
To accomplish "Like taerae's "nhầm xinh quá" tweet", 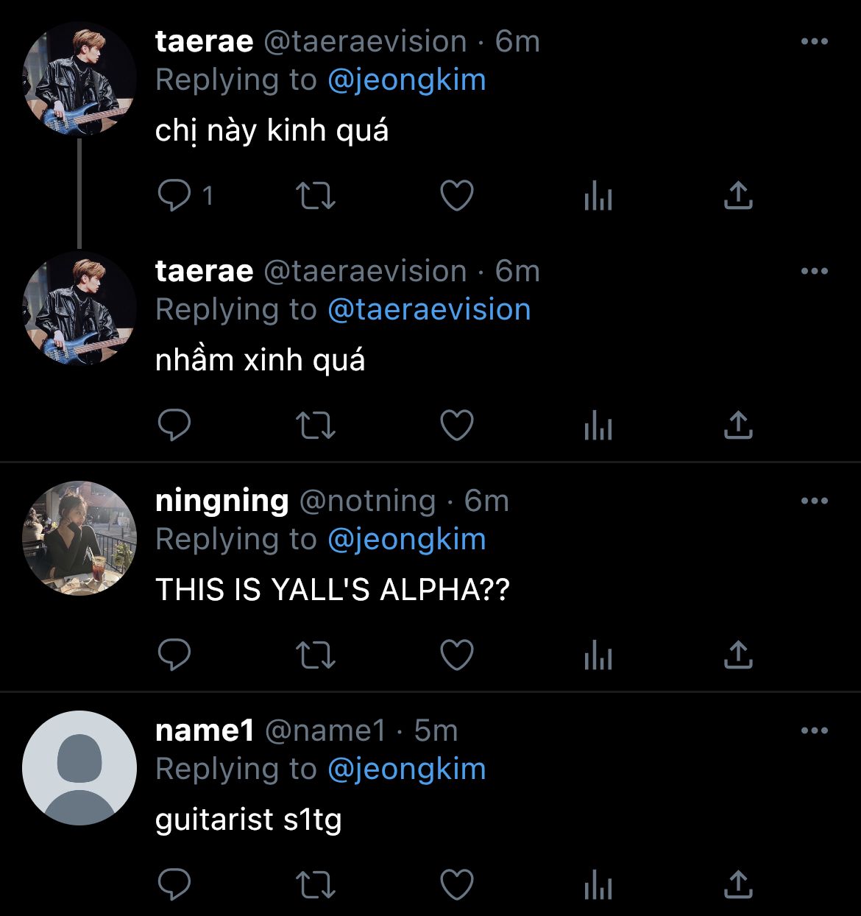I will [456, 426].
